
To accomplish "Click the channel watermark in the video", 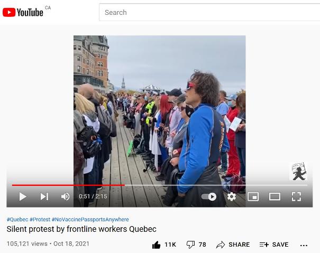I will [x=298, y=171].
